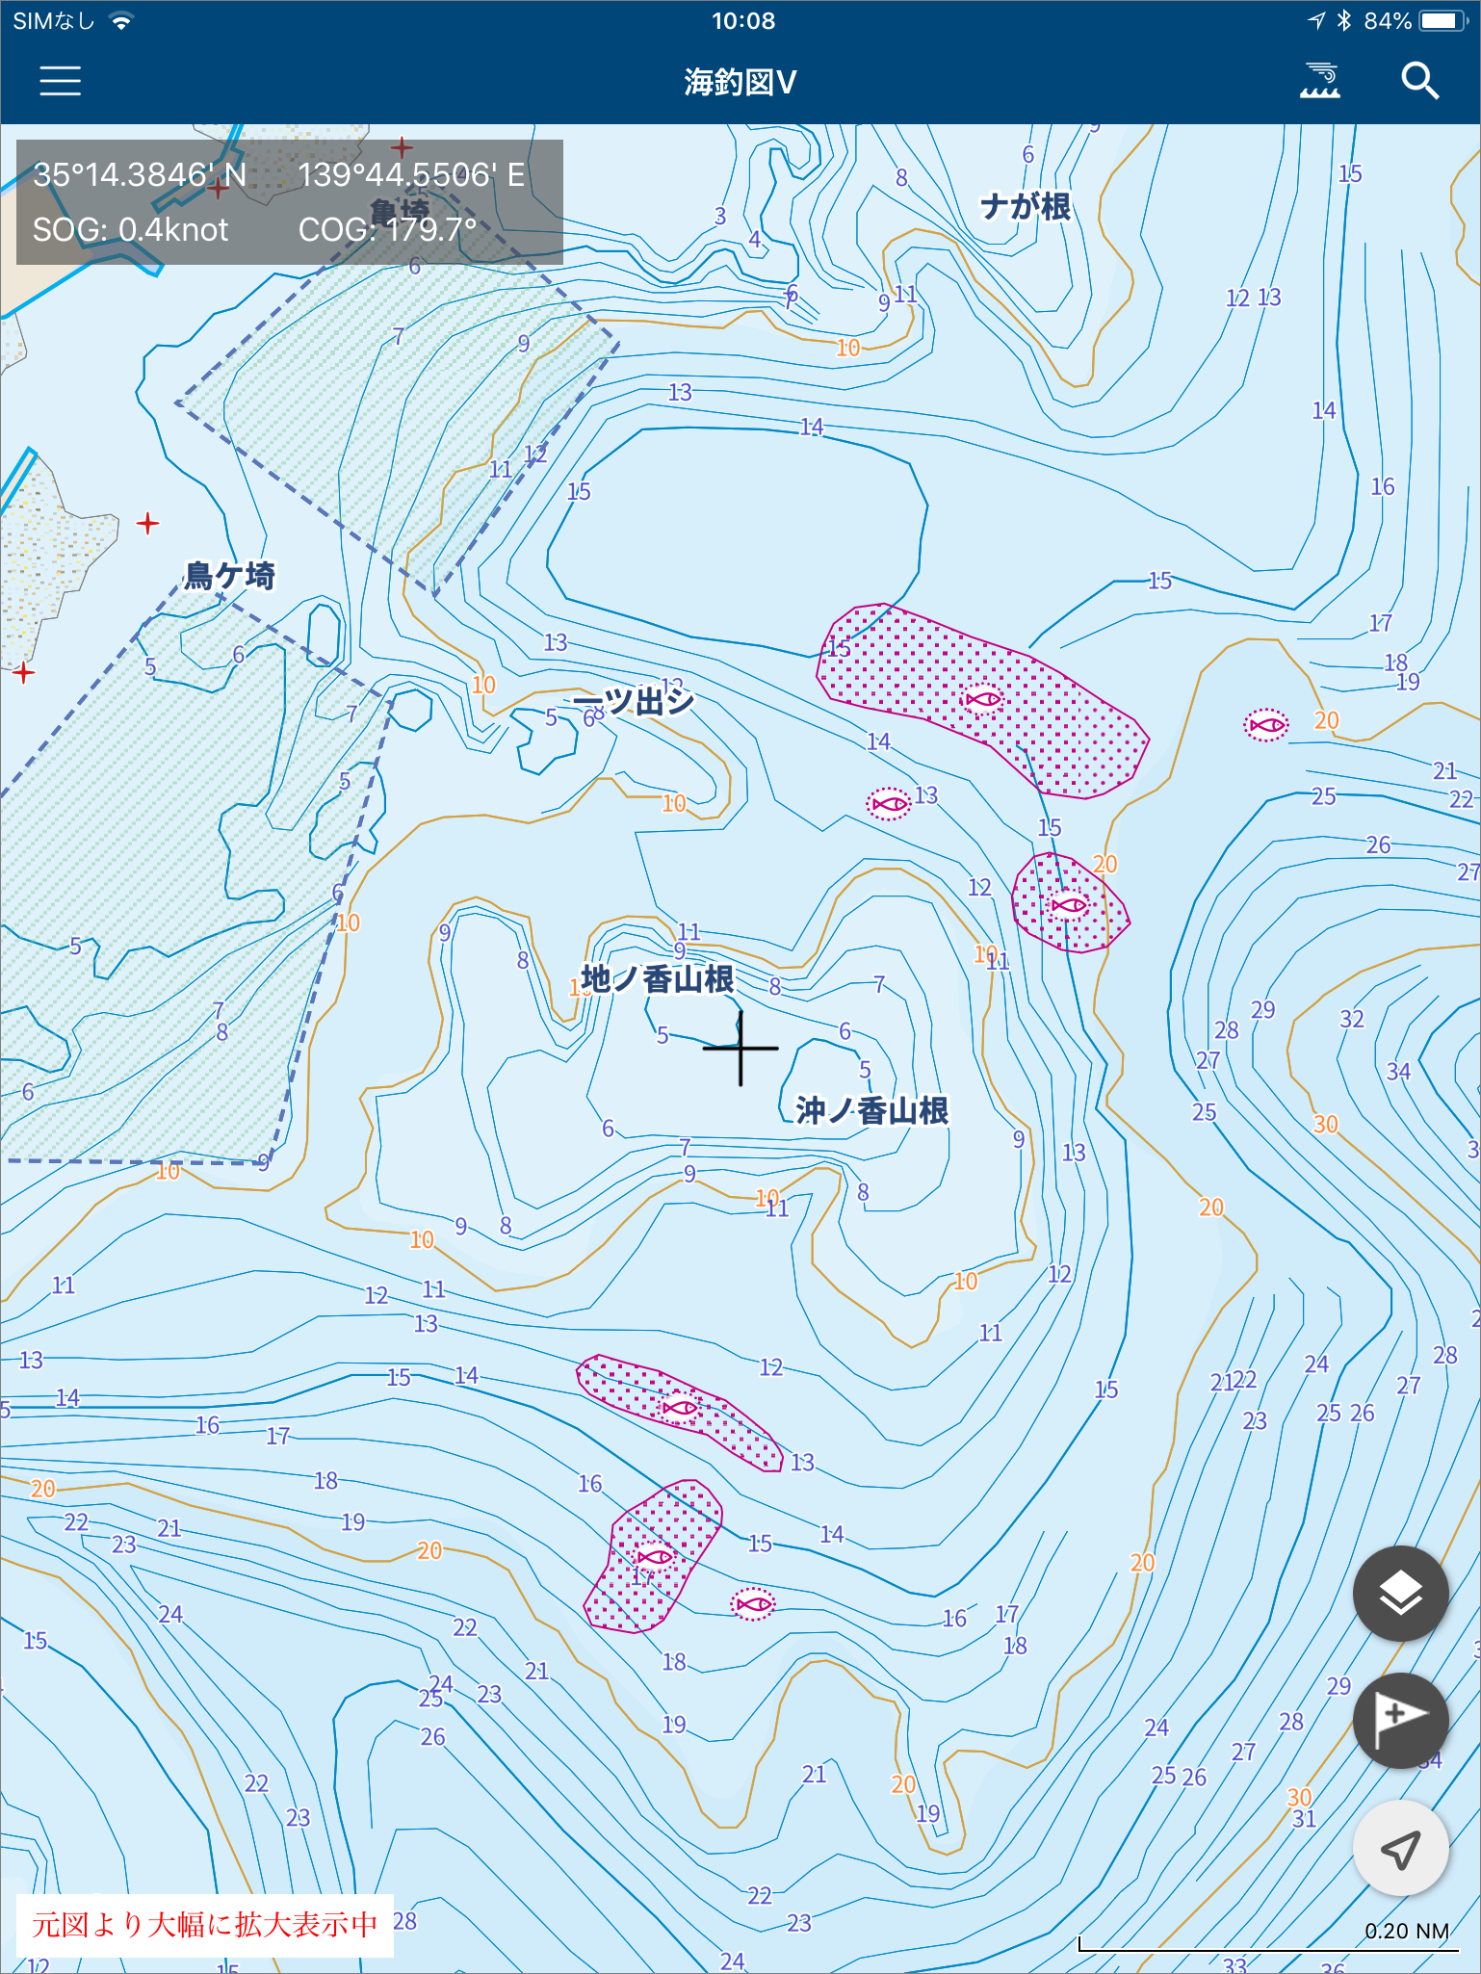The image size is (1481, 1974).
Task: Tap the 地ノ香山根 place label
Action: click(x=658, y=979)
